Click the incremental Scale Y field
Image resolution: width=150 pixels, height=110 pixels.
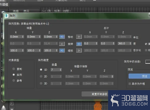[x=34, y=50]
